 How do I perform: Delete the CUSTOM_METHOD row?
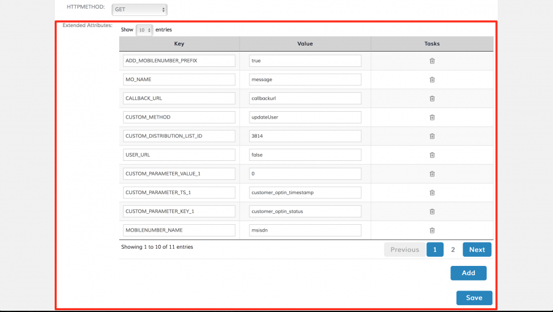[432, 117]
